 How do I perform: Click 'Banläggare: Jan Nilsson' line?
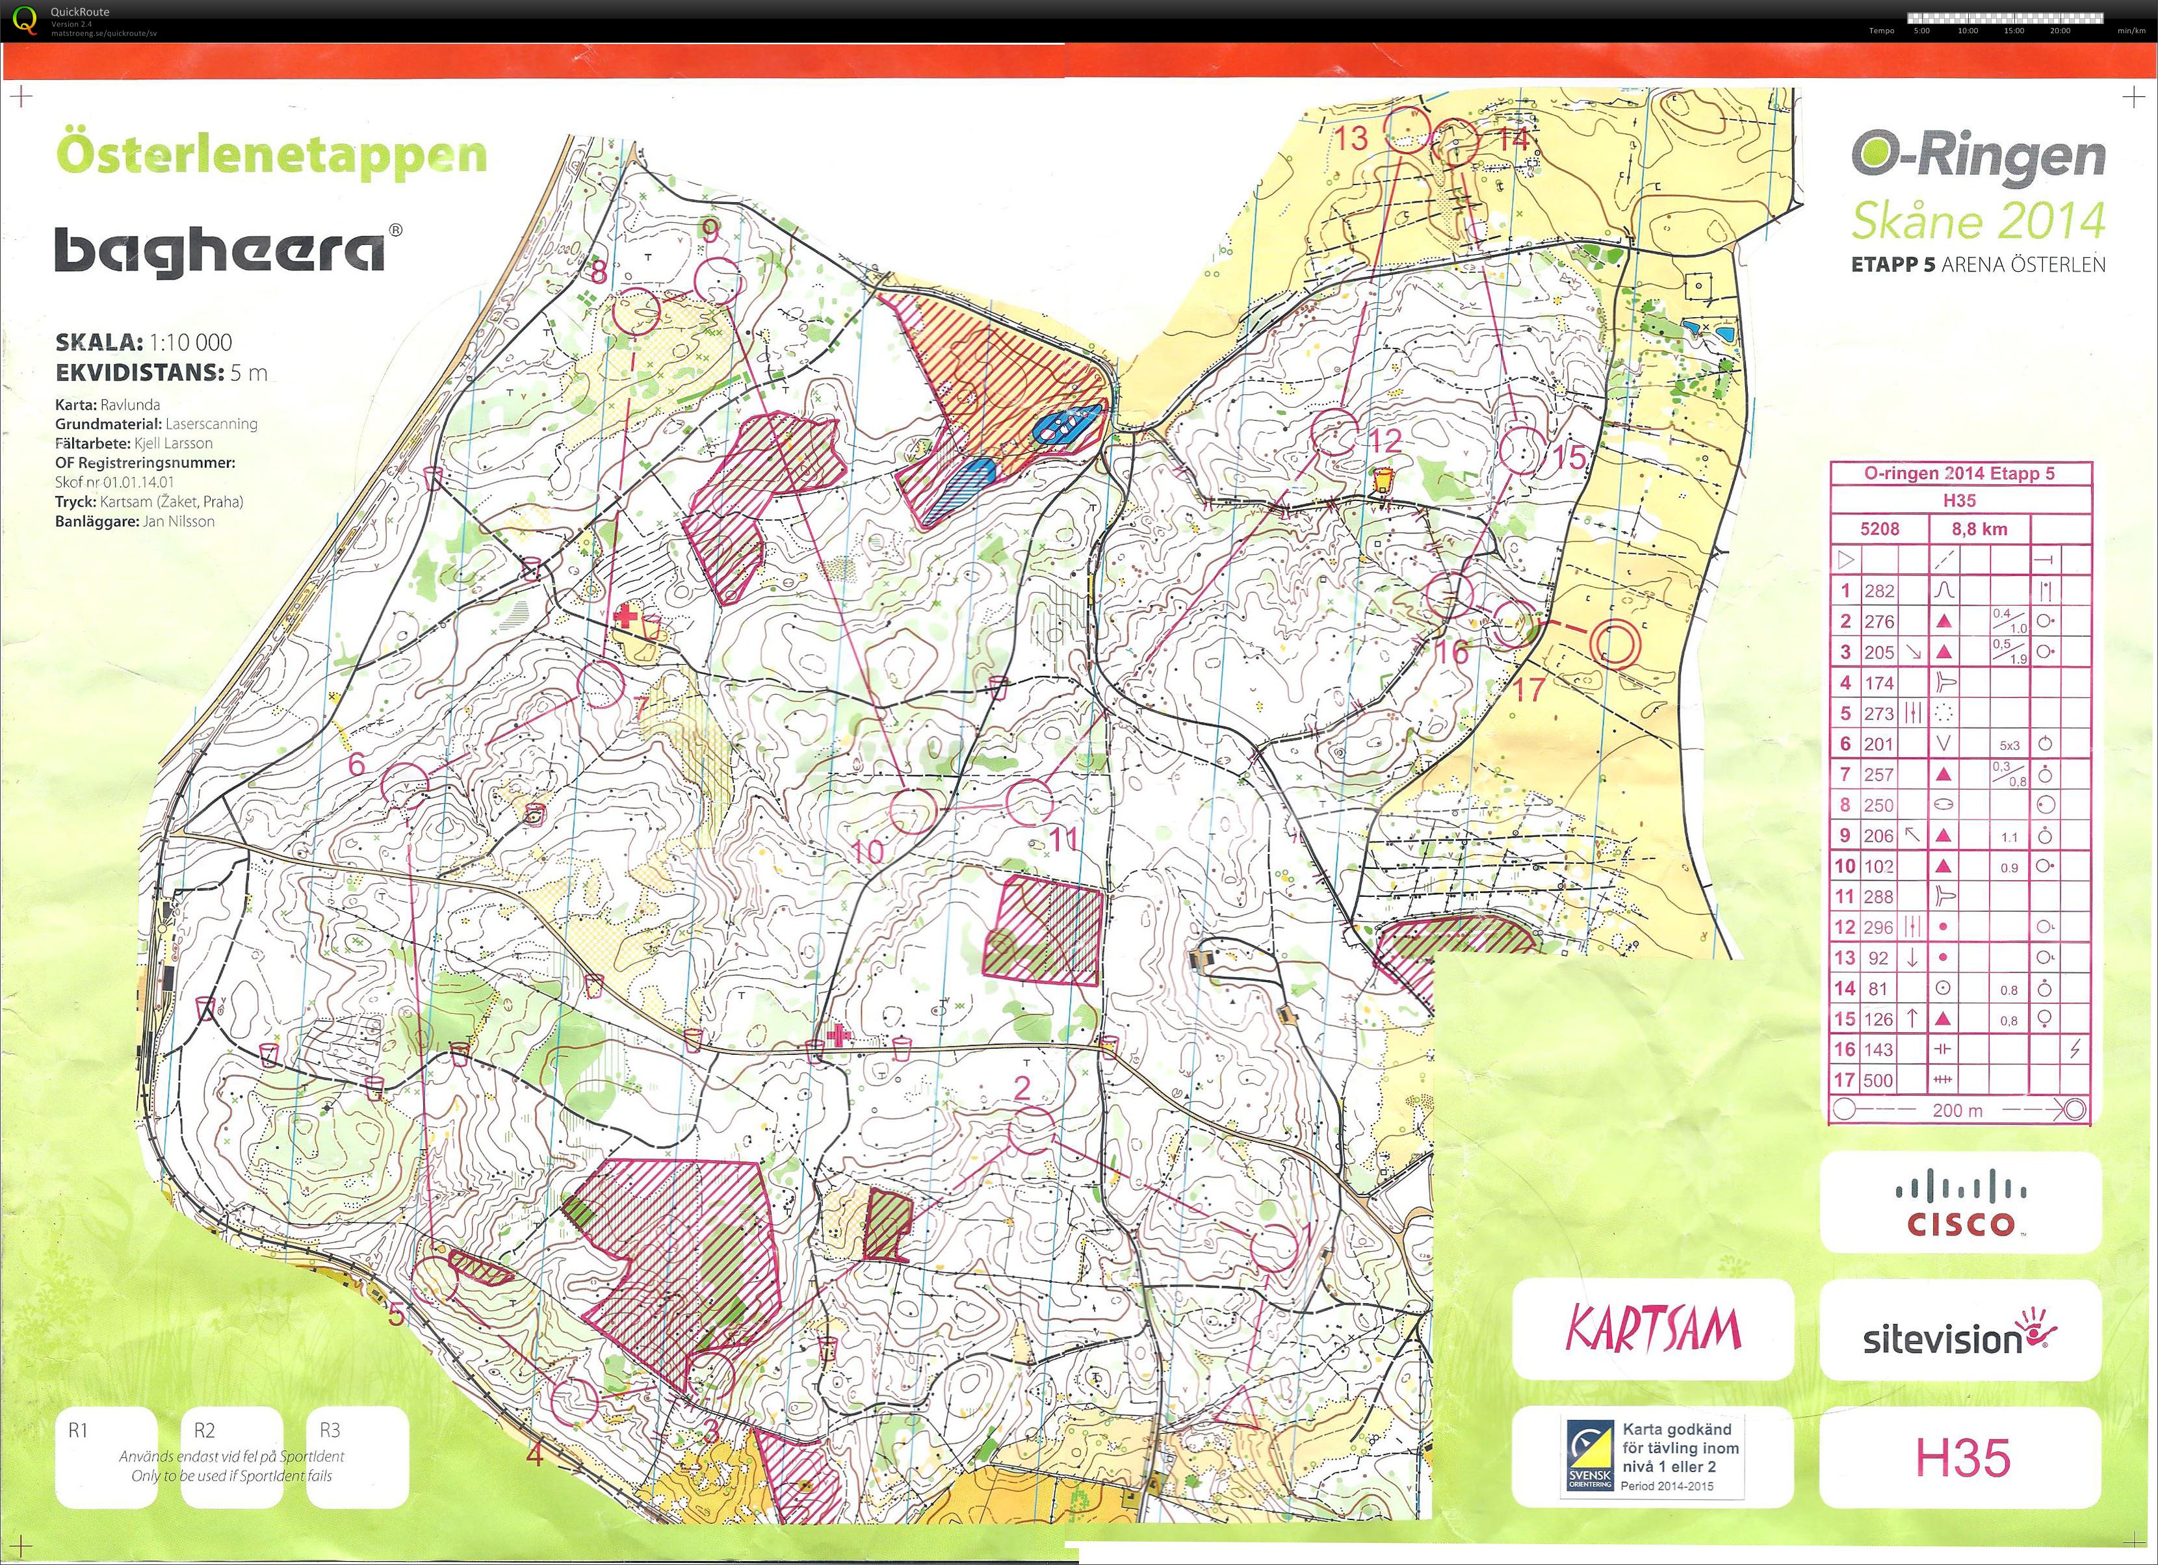135,521
